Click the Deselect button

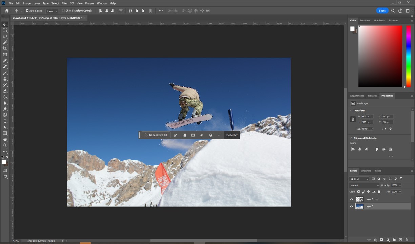coord(232,135)
